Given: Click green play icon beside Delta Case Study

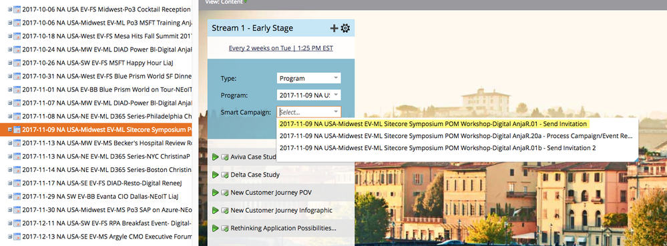Looking at the screenshot, I should coord(215,175).
